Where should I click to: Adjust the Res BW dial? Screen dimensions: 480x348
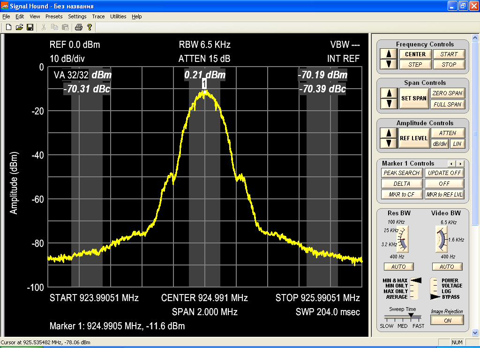(x=403, y=239)
